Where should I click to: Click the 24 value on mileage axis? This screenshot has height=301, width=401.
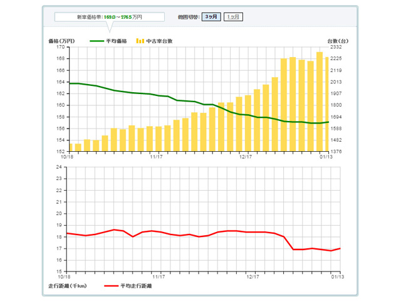point(59,167)
